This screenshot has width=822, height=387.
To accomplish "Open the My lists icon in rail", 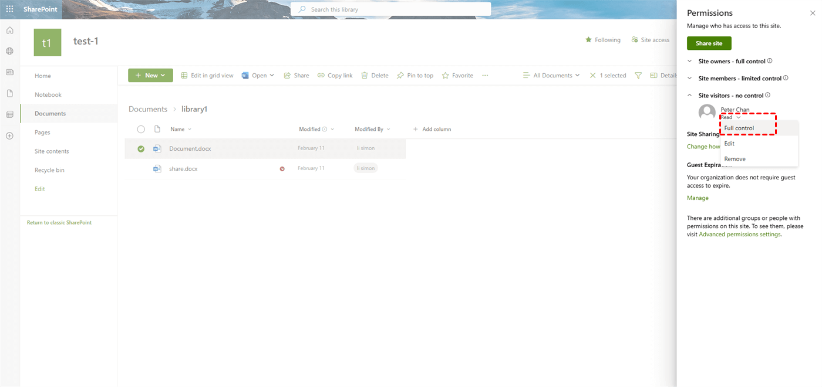I will 9,114.
